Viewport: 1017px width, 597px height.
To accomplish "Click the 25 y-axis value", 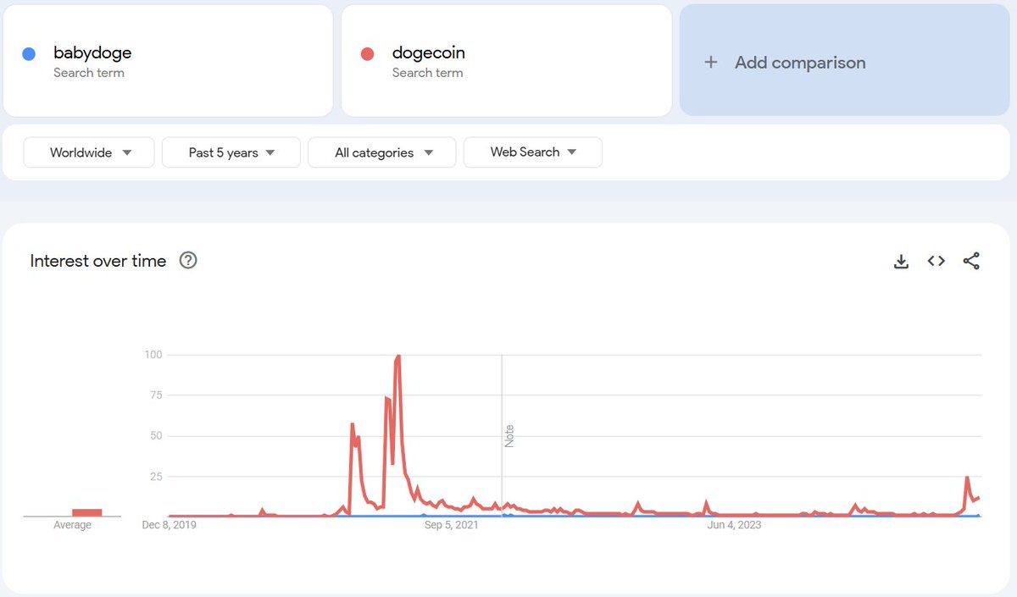I will pyautogui.click(x=155, y=477).
